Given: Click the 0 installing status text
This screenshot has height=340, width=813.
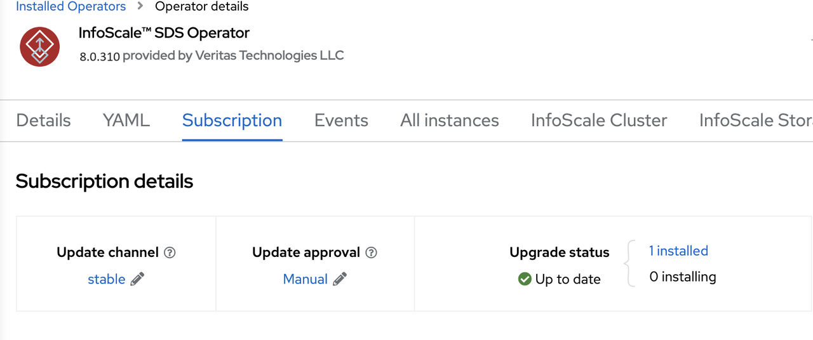Looking at the screenshot, I should point(683,277).
